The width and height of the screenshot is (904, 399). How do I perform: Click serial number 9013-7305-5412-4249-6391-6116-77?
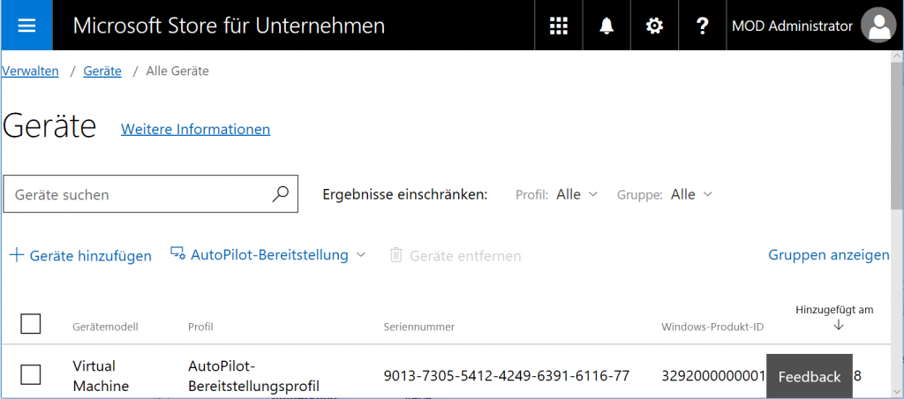pyautogui.click(x=506, y=376)
